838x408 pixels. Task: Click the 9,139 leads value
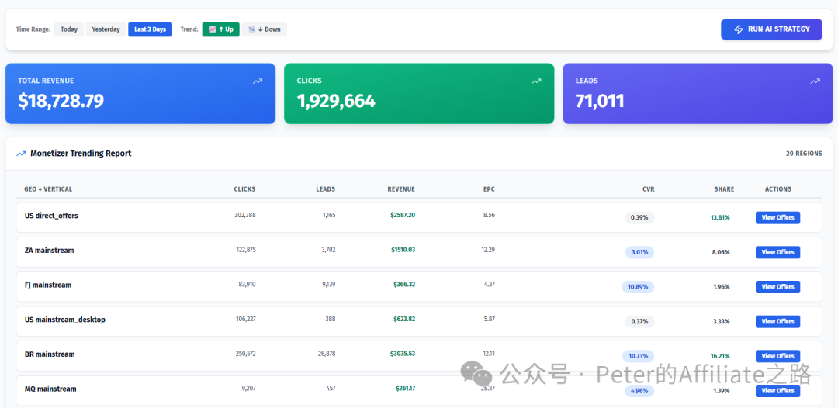click(x=329, y=285)
